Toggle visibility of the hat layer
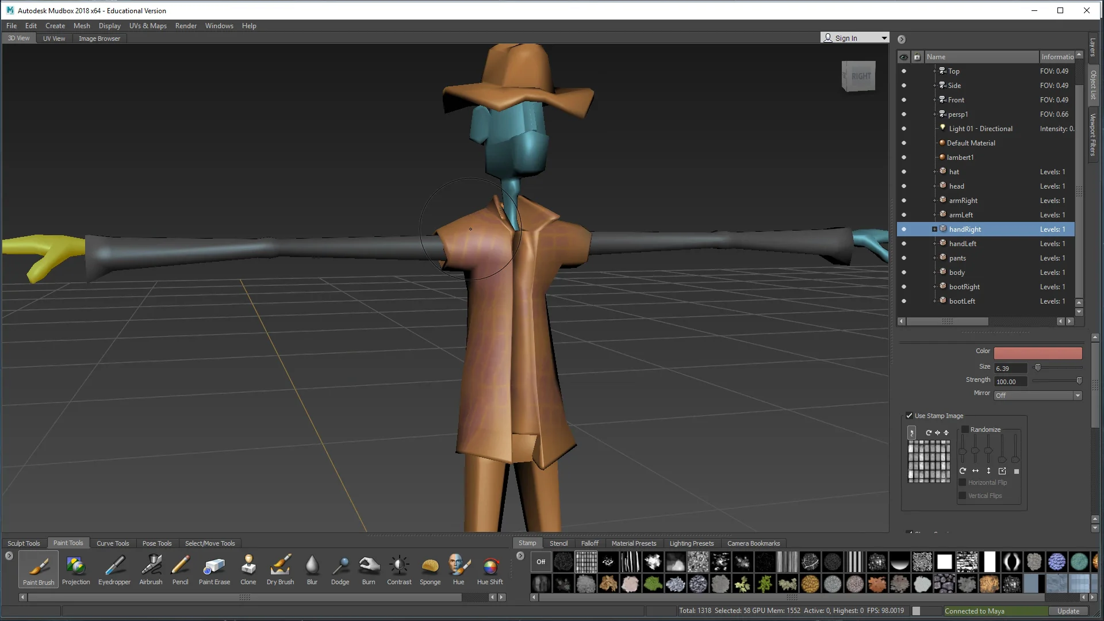 coord(904,171)
